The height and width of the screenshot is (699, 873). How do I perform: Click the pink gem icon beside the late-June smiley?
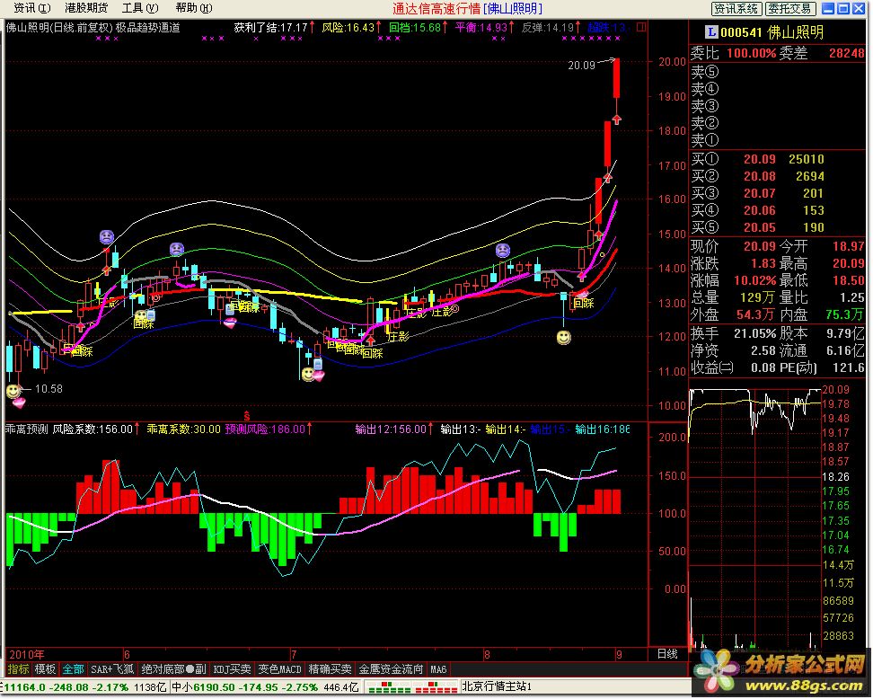click(x=319, y=376)
